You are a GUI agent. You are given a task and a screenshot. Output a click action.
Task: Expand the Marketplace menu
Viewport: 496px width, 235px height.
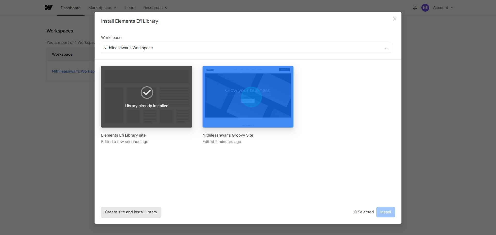pos(102,8)
